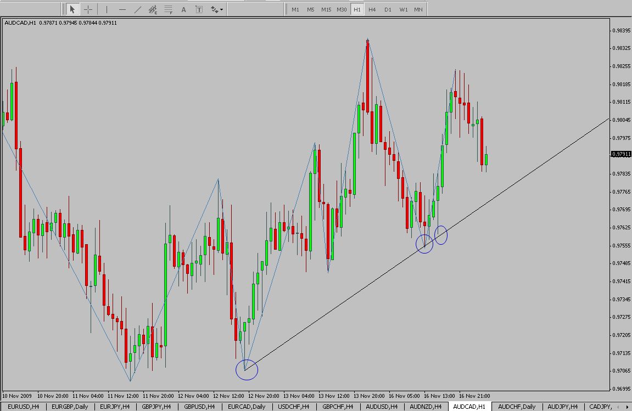Open the arrows shapes dropdown
Screen dimensions: 632x411
coord(216,9)
